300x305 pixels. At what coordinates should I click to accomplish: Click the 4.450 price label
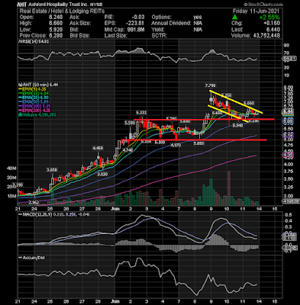point(98,148)
